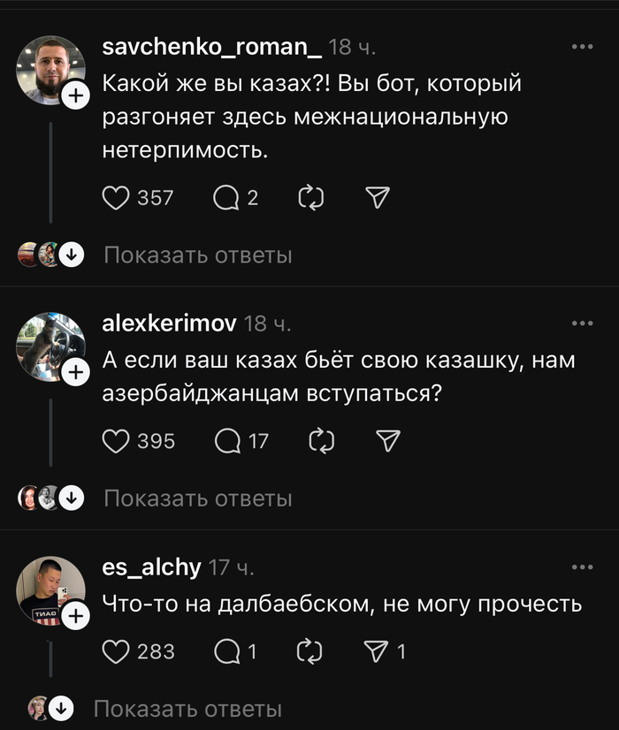Open more options menu for alexkerimov's comment
The image size is (619, 730).
coord(582,323)
